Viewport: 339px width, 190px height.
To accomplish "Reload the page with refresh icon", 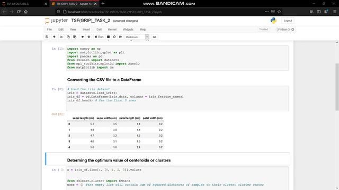I will click(x=19, y=12).
